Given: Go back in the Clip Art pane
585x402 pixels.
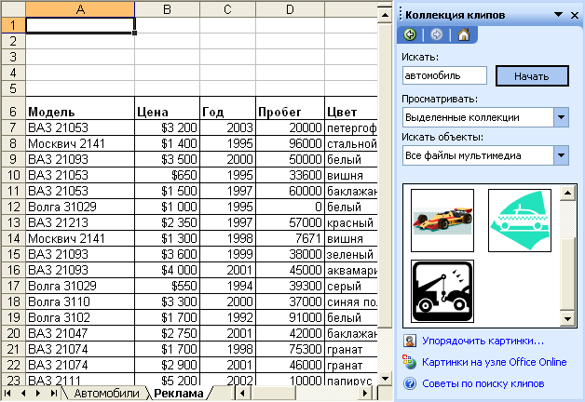Looking at the screenshot, I should click(410, 34).
